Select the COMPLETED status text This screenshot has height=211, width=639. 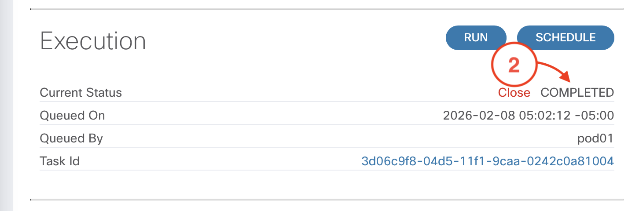[577, 93]
